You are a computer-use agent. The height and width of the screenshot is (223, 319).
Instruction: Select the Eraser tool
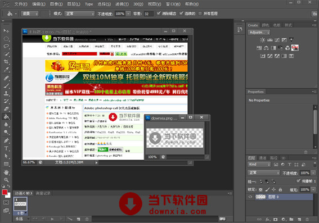coord(6,109)
